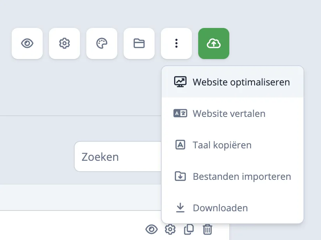The width and height of the screenshot is (321, 240).
Task: Click the Downloaden arrow icon
Action: (x=180, y=208)
